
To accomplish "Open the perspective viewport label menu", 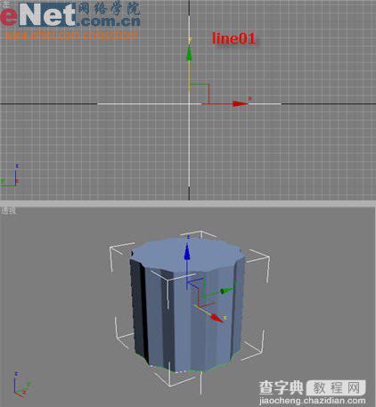I will (x=8, y=211).
